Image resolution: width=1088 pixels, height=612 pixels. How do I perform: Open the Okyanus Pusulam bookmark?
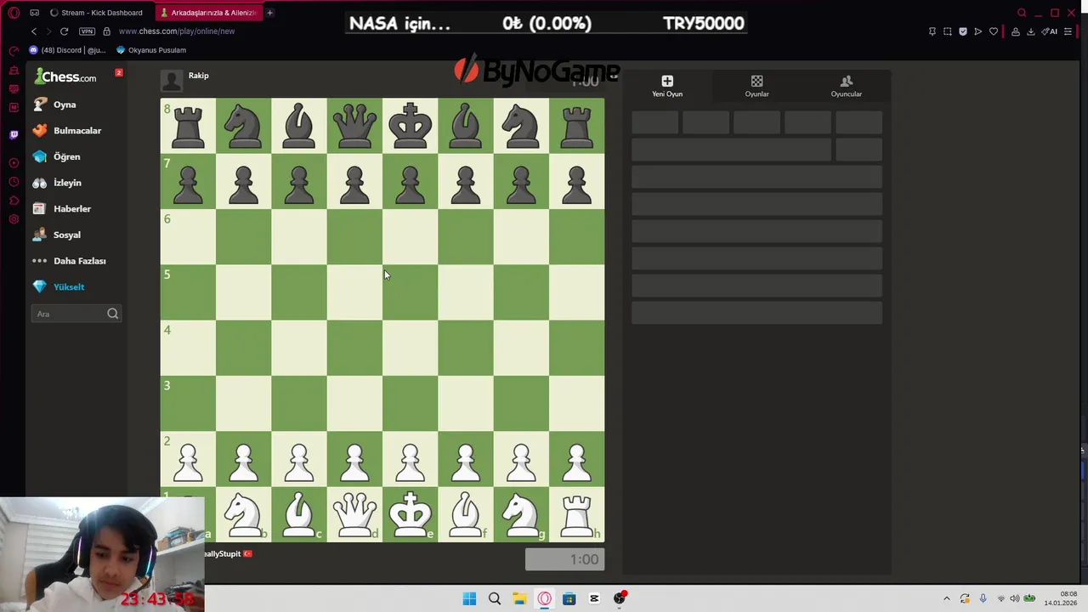(x=151, y=50)
